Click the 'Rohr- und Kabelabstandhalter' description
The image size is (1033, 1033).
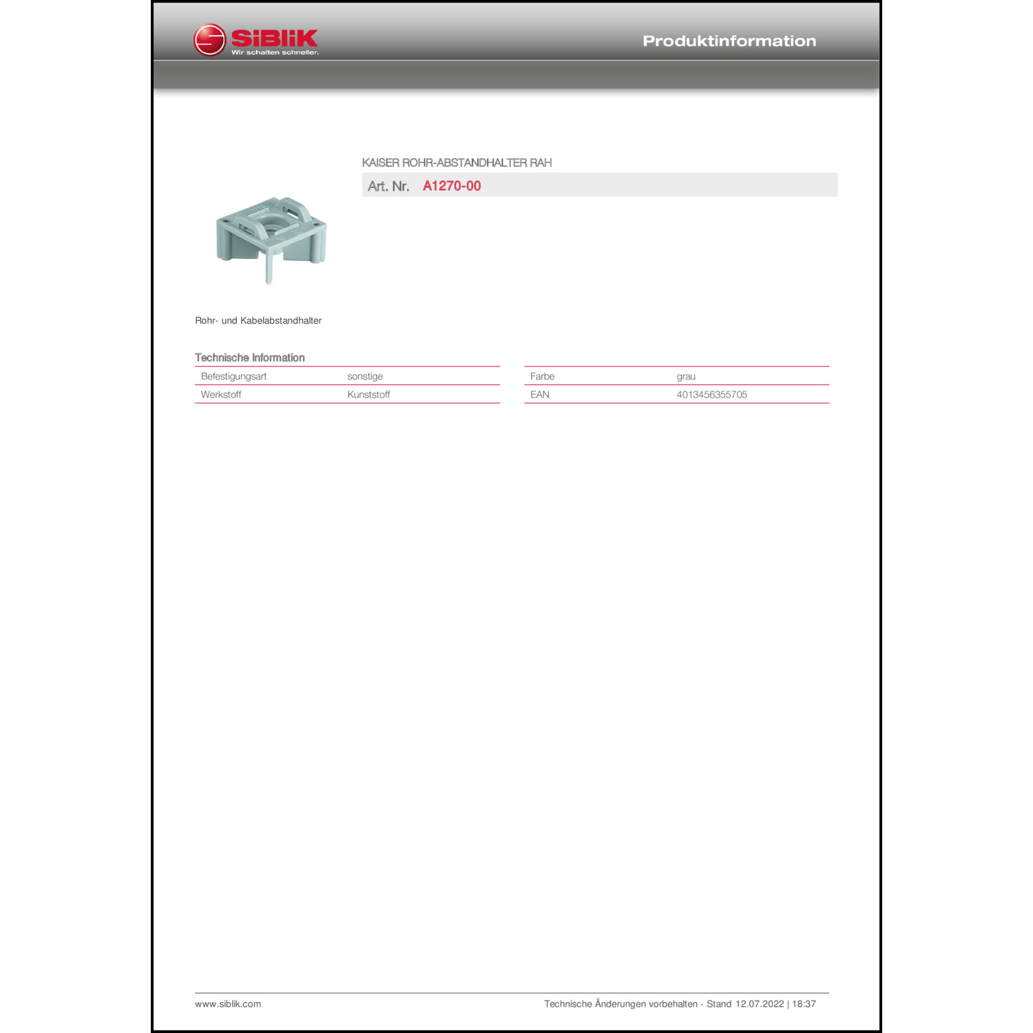coord(258,321)
